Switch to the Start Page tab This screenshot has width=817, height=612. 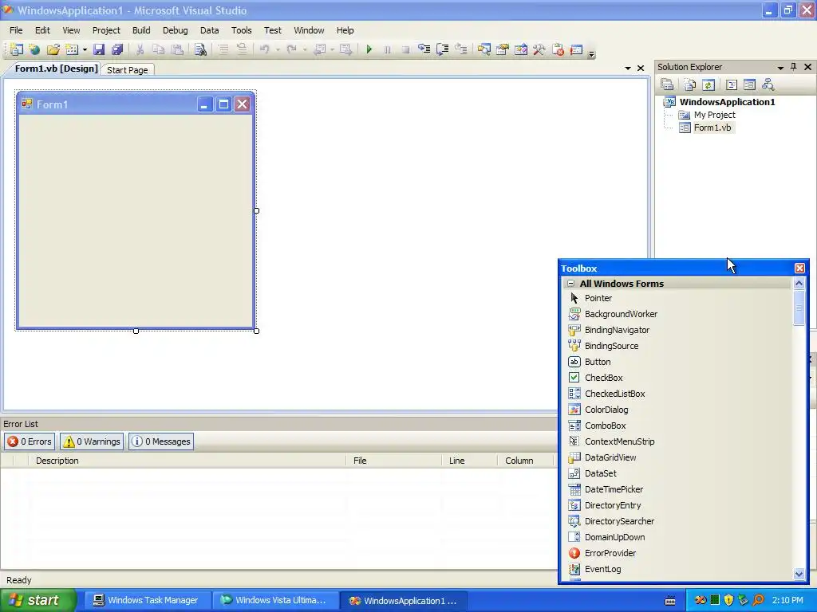(127, 70)
